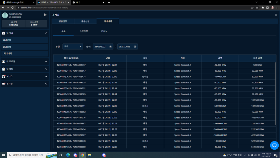The height and width of the screenshot is (158, 280).
Task: Click the bonus balance 0 KRW box
Action: point(36,24)
